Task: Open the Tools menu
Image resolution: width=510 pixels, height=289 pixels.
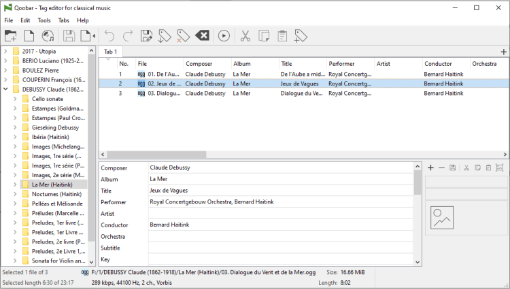Action: coord(44,20)
